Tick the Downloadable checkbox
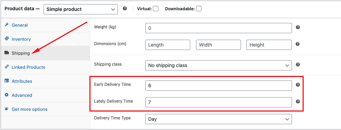Image resolution: width=341 pixels, height=130 pixels. [x=199, y=9]
